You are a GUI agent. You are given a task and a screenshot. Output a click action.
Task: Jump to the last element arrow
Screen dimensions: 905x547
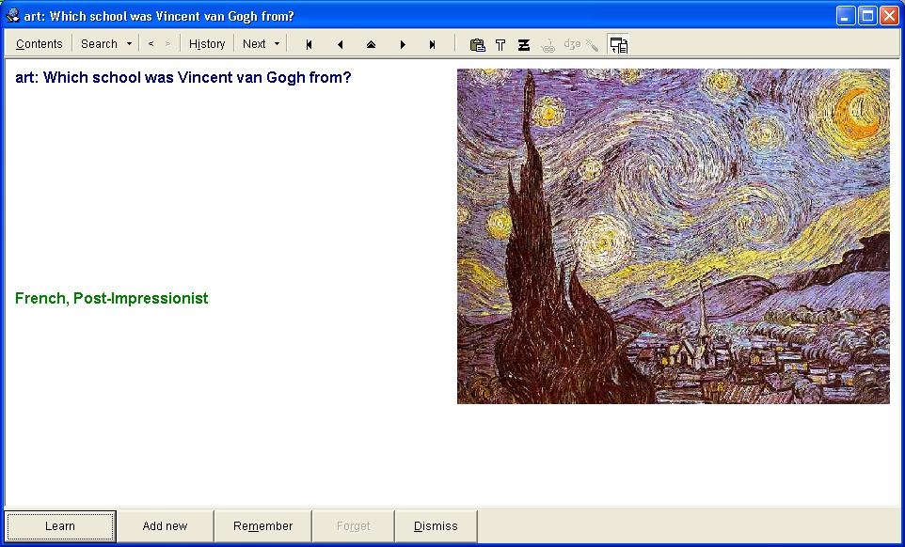pos(433,44)
